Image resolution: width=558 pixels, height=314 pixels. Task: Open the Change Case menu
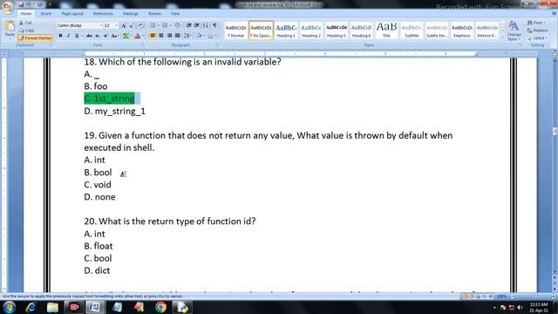[x=114, y=36]
